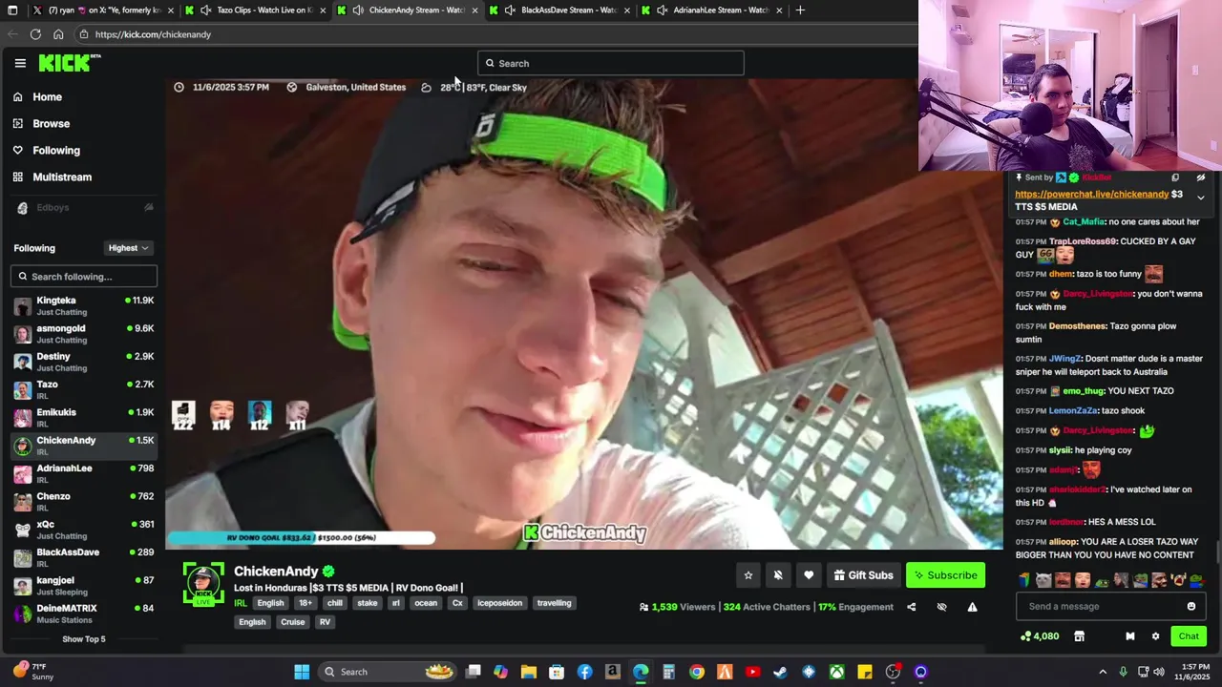Viewport: 1222px width, 687px height.
Task: Open the Highest sort dropdown
Action: click(128, 248)
